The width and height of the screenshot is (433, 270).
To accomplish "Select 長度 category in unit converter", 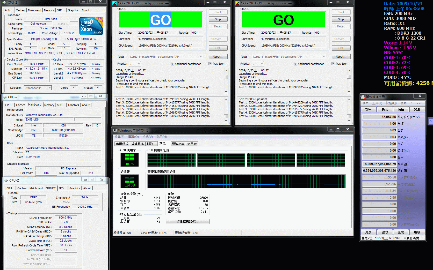I will pyautogui.click(x=385, y=109).
